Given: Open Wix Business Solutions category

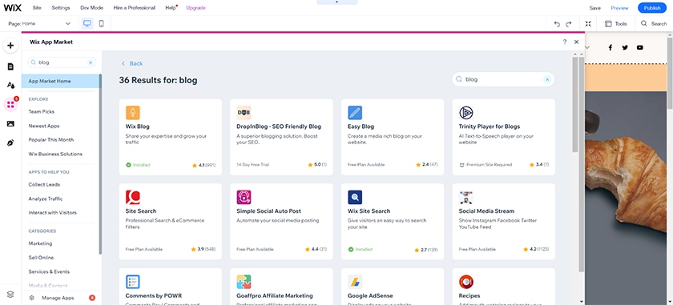Looking at the screenshot, I should point(55,154).
